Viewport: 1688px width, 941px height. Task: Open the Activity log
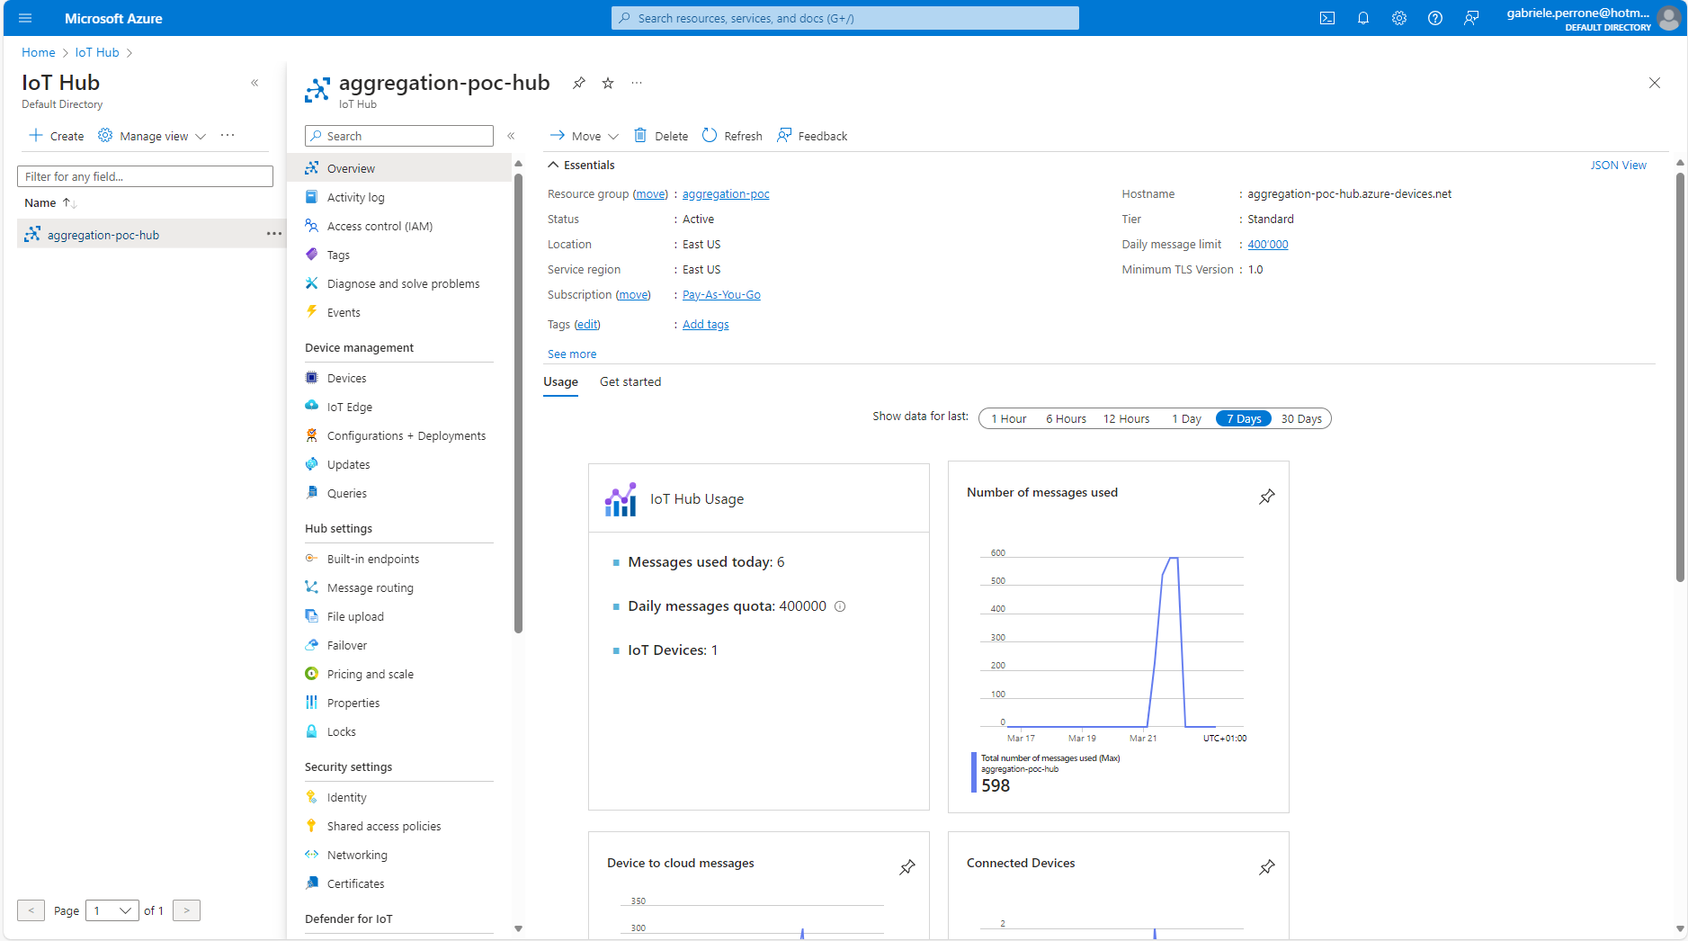pyautogui.click(x=356, y=197)
